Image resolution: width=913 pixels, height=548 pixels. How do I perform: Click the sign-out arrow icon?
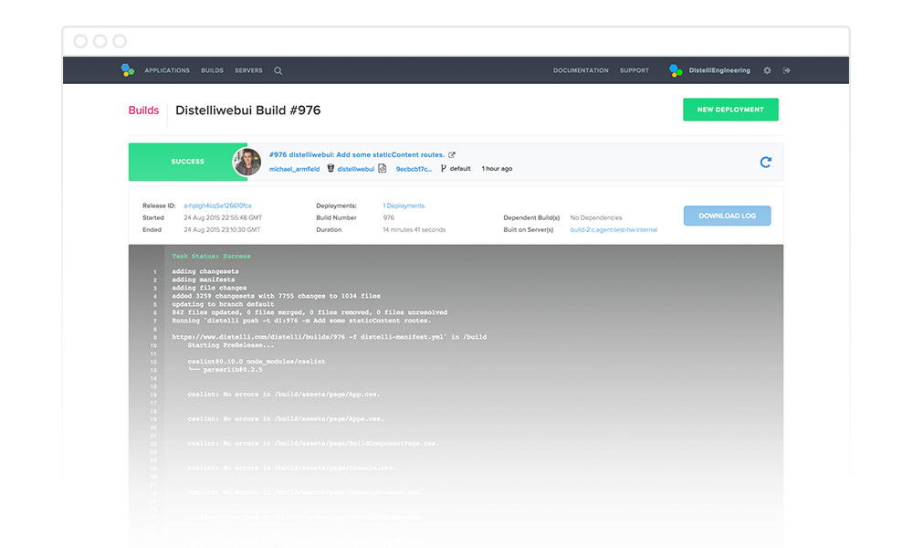click(x=787, y=70)
